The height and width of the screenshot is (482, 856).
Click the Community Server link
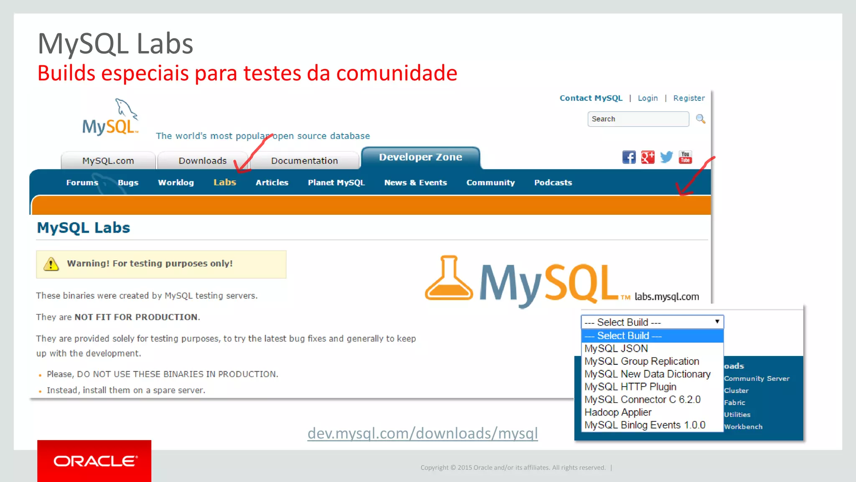(757, 379)
